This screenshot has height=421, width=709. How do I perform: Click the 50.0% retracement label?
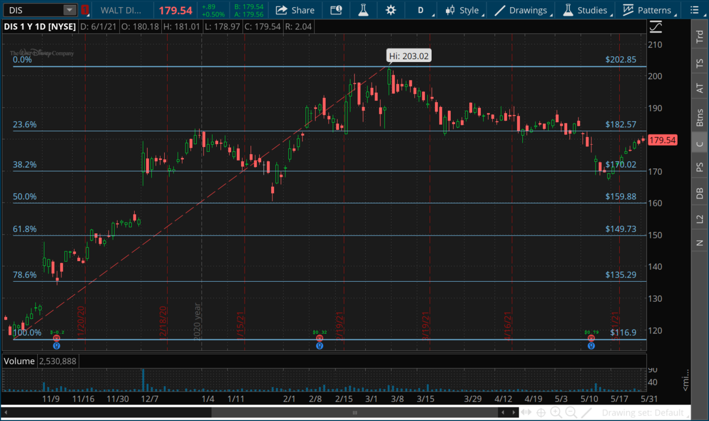click(25, 197)
